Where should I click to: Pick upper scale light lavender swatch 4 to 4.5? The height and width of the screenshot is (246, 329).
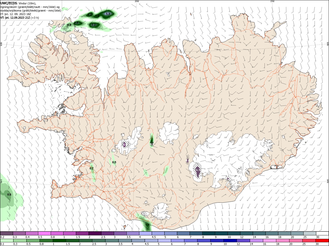[x=145, y=233]
